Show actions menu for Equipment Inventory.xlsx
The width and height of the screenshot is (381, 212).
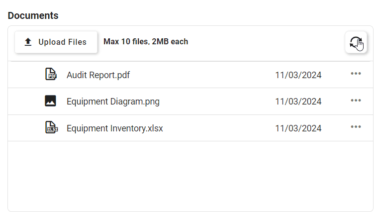point(356,127)
